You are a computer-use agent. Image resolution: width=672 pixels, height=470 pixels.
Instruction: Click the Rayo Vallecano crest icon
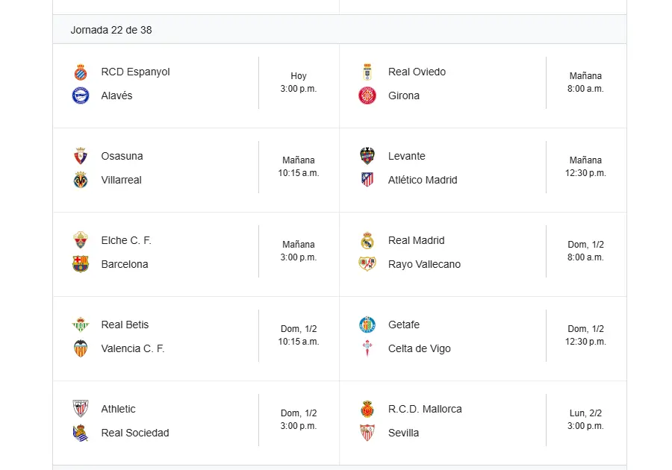pyautogui.click(x=367, y=264)
